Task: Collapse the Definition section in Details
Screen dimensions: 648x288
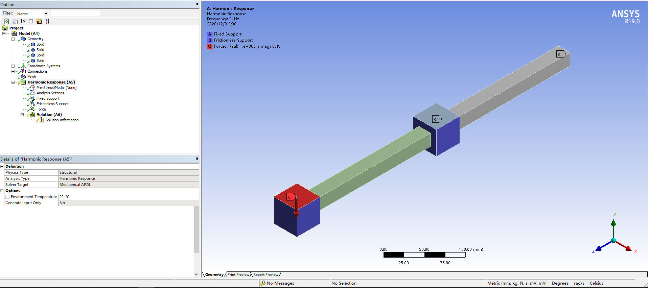Action: pyautogui.click(x=2, y=166)
